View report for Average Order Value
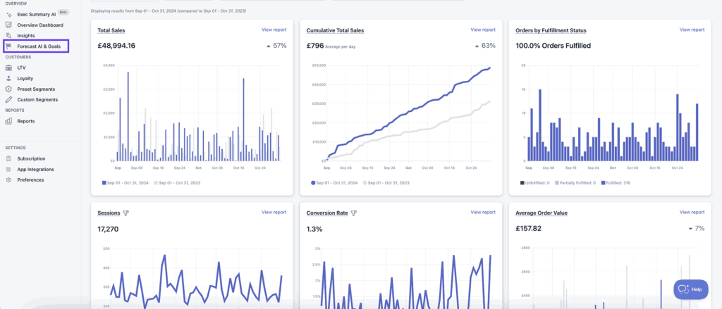 [692, 212]
